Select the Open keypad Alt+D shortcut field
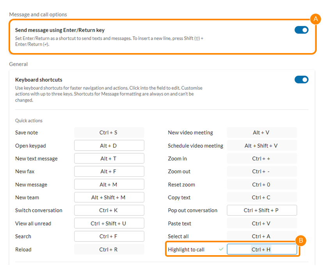The height and width of the screenshot is (270, 323). tap(109, 145)
